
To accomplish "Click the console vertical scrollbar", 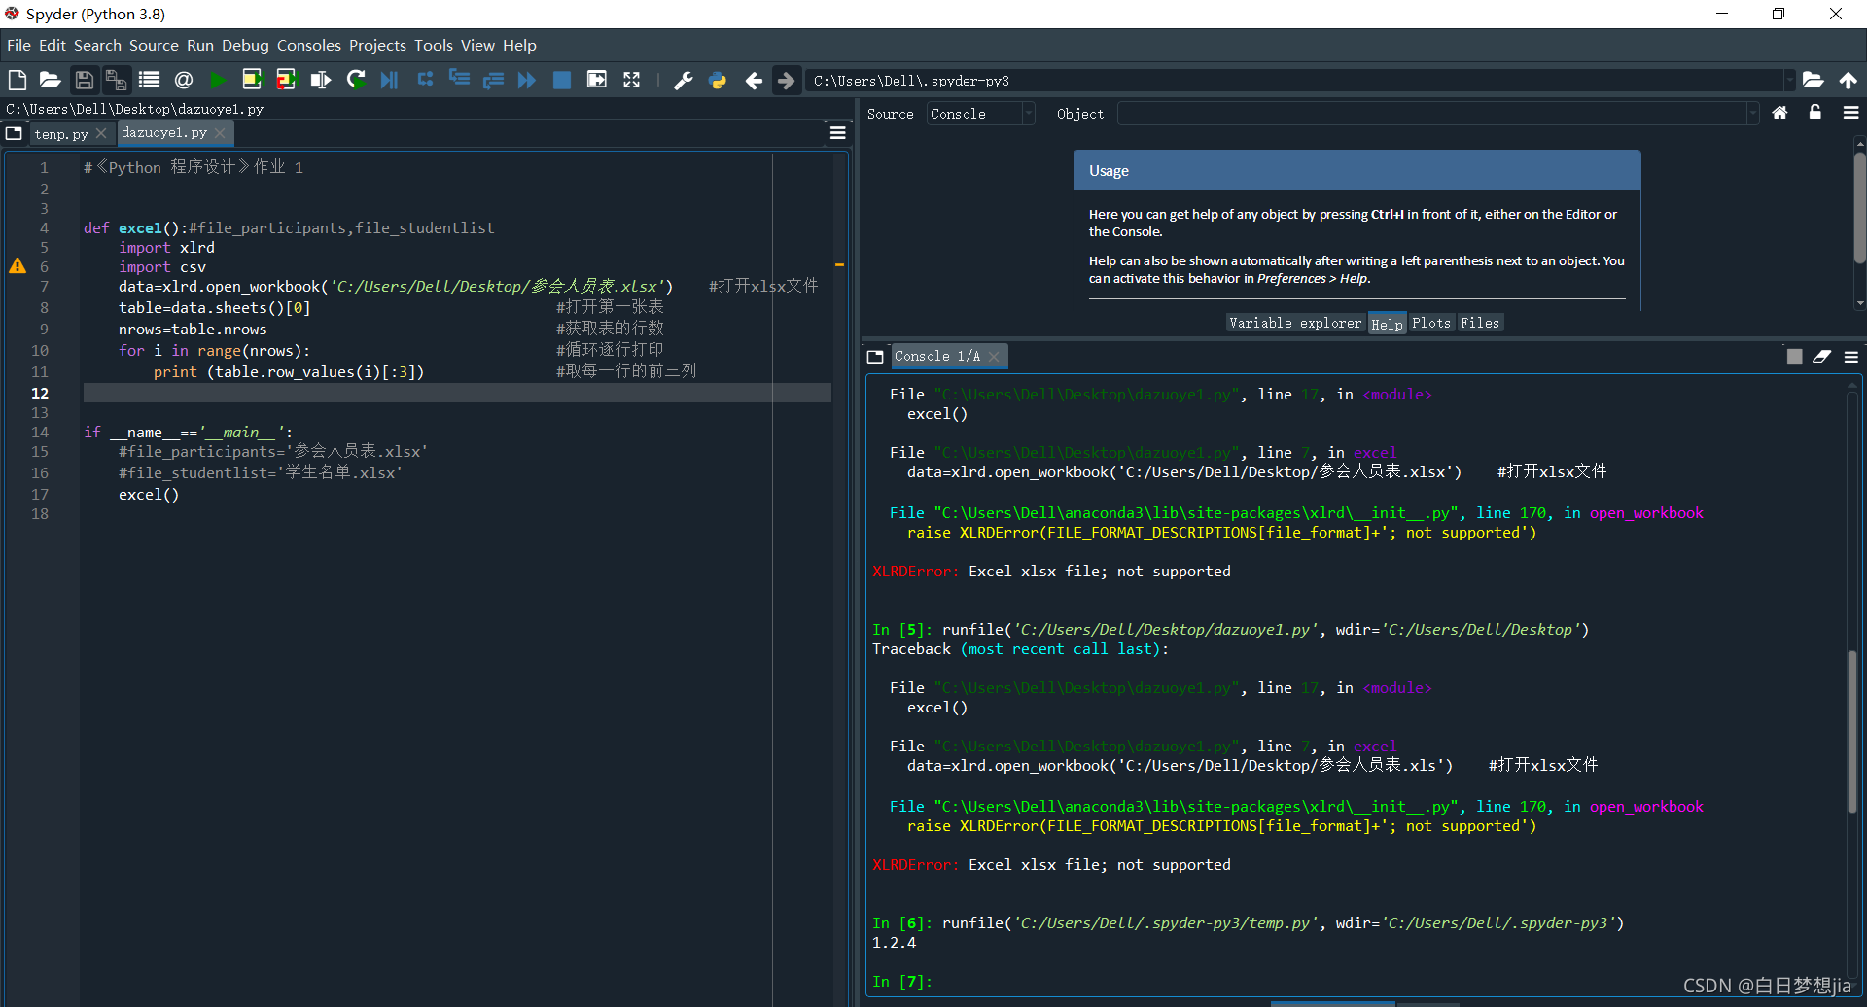I will [1852, 731].
